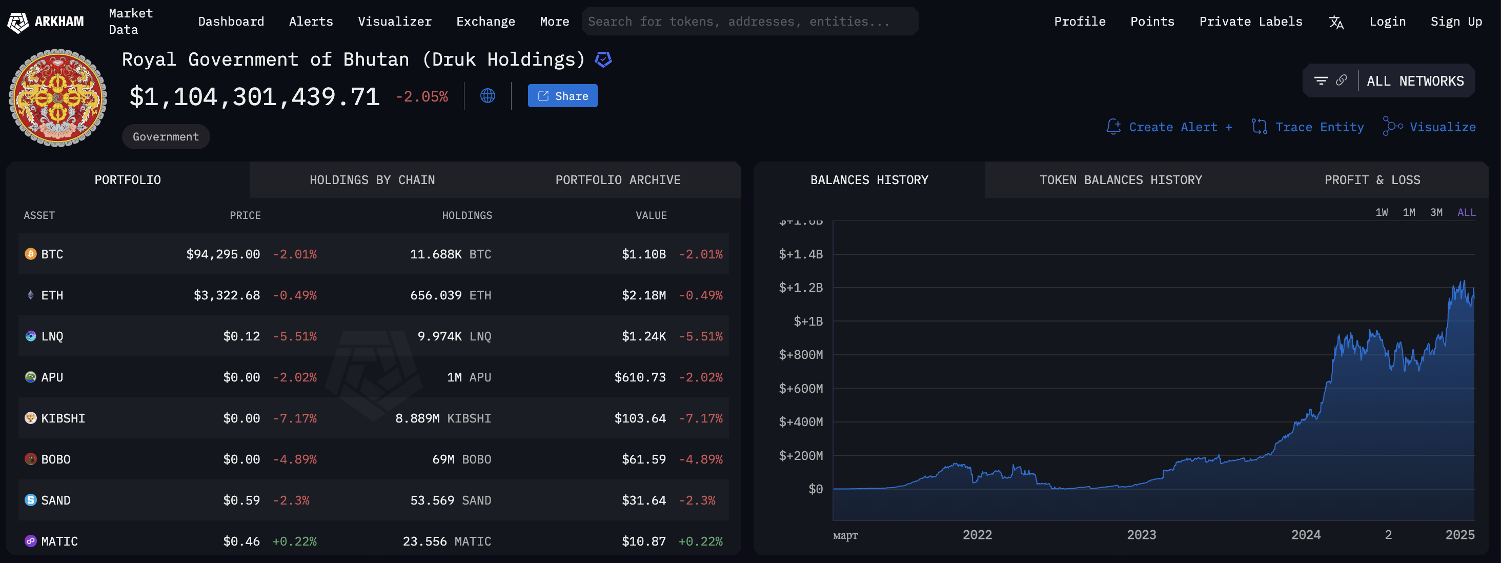1501x563 pixels.
Task: Click the Bitcoin asset icon
Action: (x=31, y=254)
